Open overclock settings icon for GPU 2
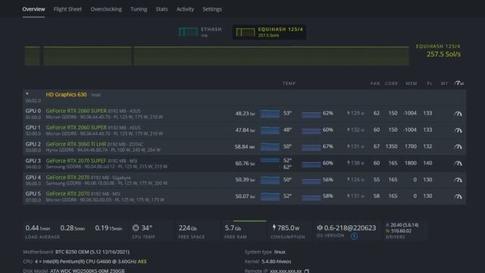The width and height of the screenshot is (485, 273). 458,146
